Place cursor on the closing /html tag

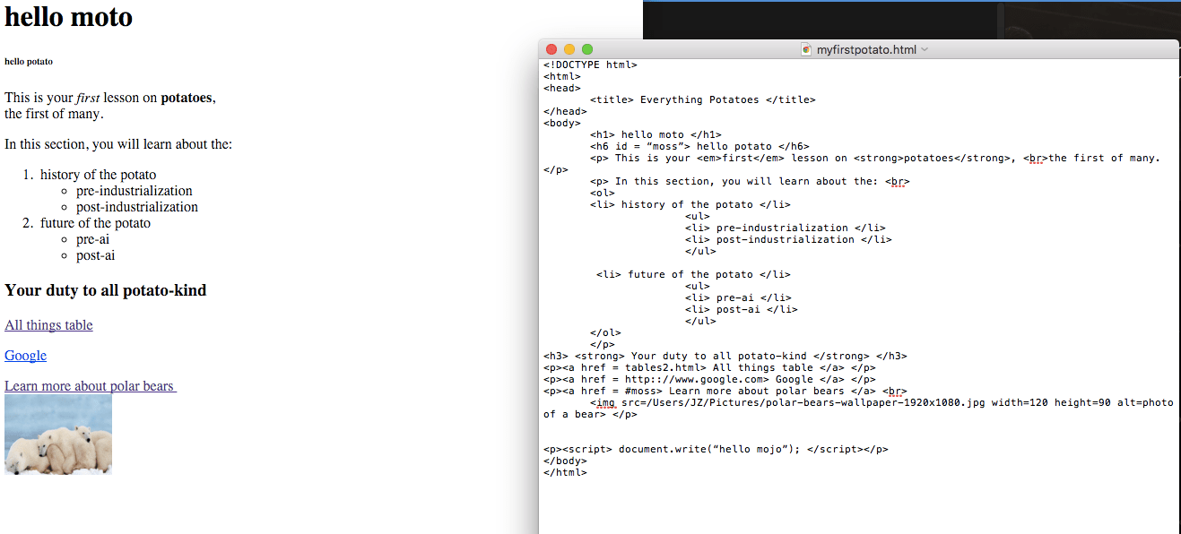click(565, 472)
